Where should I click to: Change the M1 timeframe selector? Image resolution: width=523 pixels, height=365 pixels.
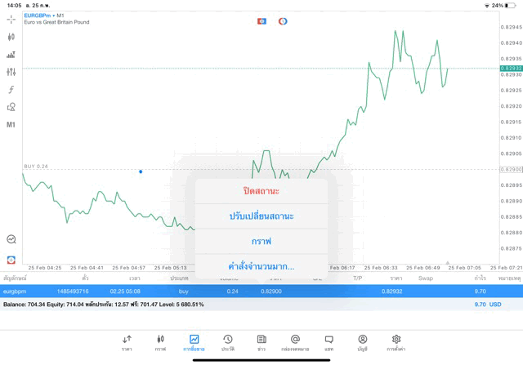point(11,125)
